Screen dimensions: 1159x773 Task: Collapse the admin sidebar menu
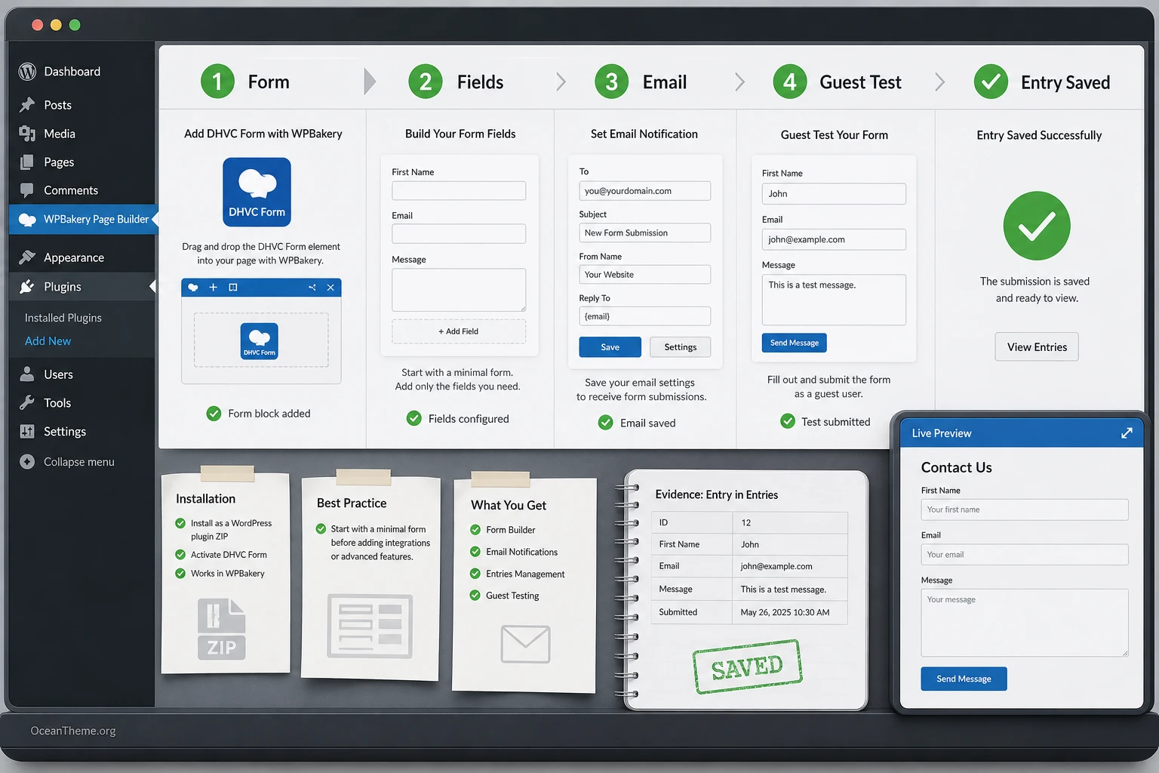coord(68,462)
